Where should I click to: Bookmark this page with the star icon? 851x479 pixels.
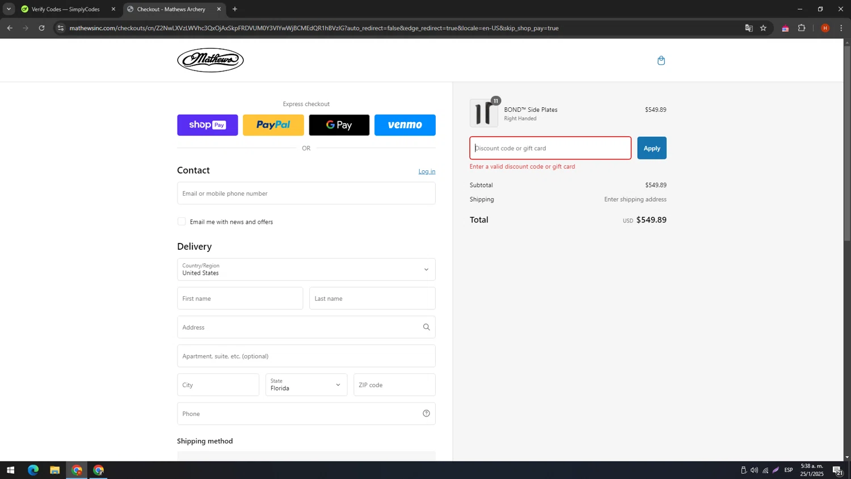coord(763,28)
